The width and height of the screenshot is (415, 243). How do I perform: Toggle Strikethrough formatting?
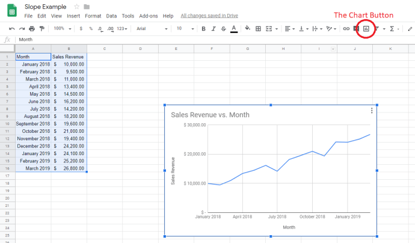click(223, 28)
